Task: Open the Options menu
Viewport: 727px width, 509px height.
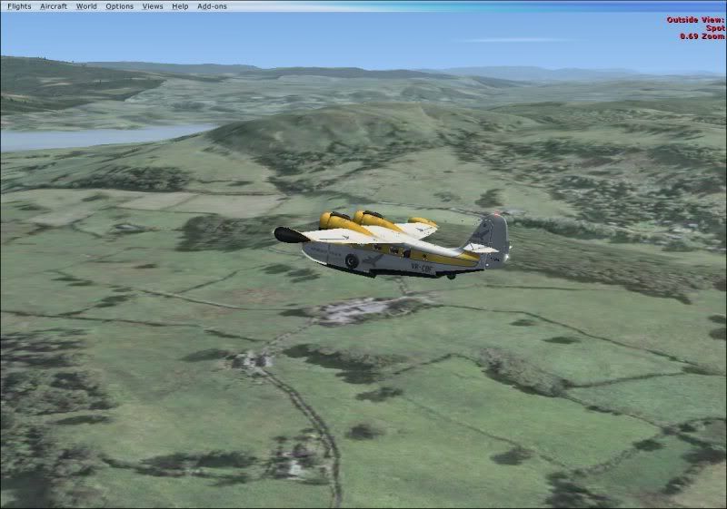Action: (x=119, y=6)
